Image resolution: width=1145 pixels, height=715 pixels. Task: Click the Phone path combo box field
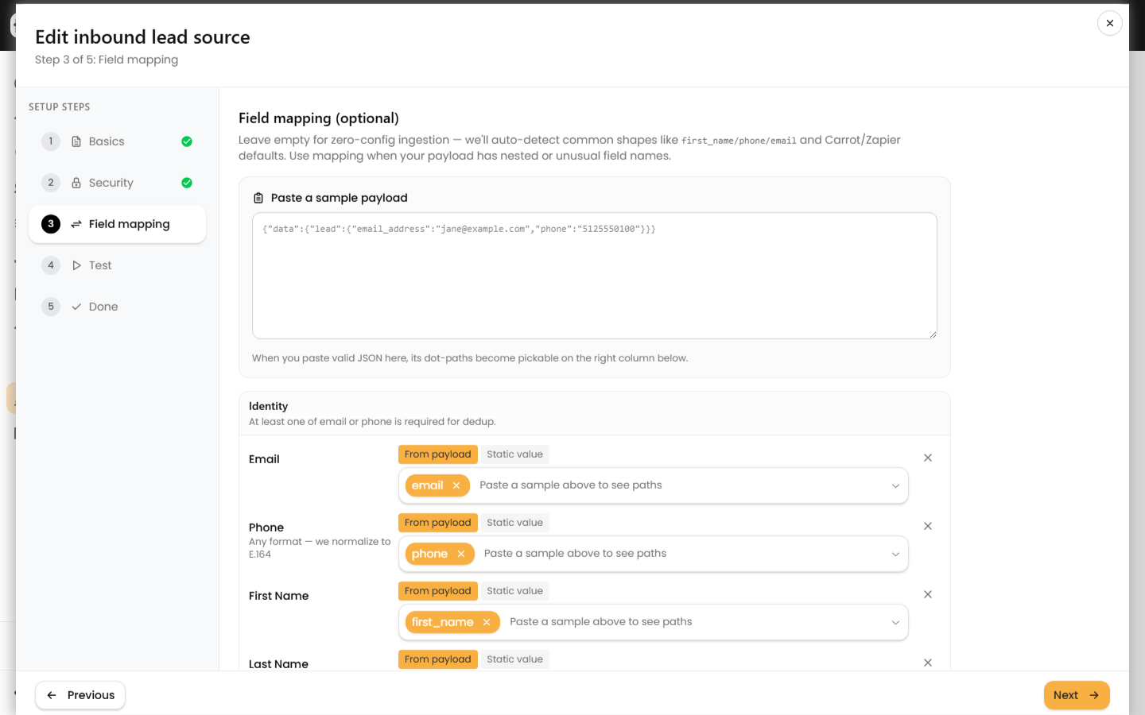tap(653, 554)
